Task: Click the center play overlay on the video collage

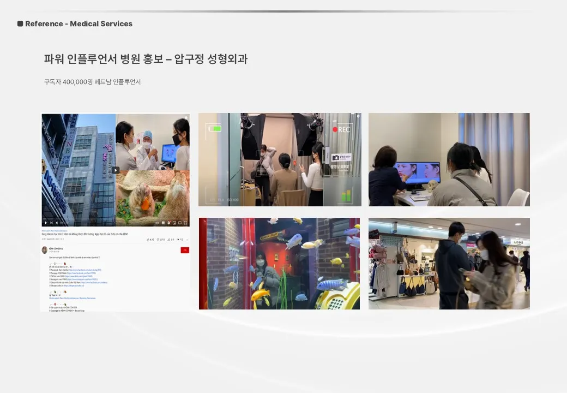Action: [116, 170]
